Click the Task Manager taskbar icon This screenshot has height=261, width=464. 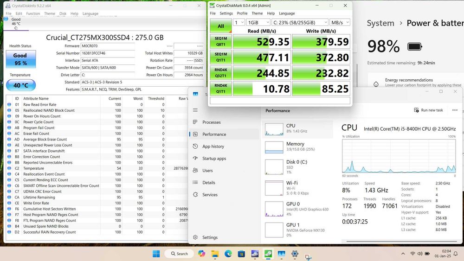point(282,254)
